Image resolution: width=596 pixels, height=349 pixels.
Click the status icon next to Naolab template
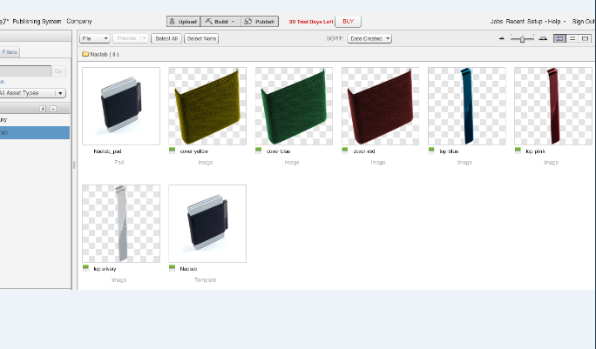[x=172, y=268]
